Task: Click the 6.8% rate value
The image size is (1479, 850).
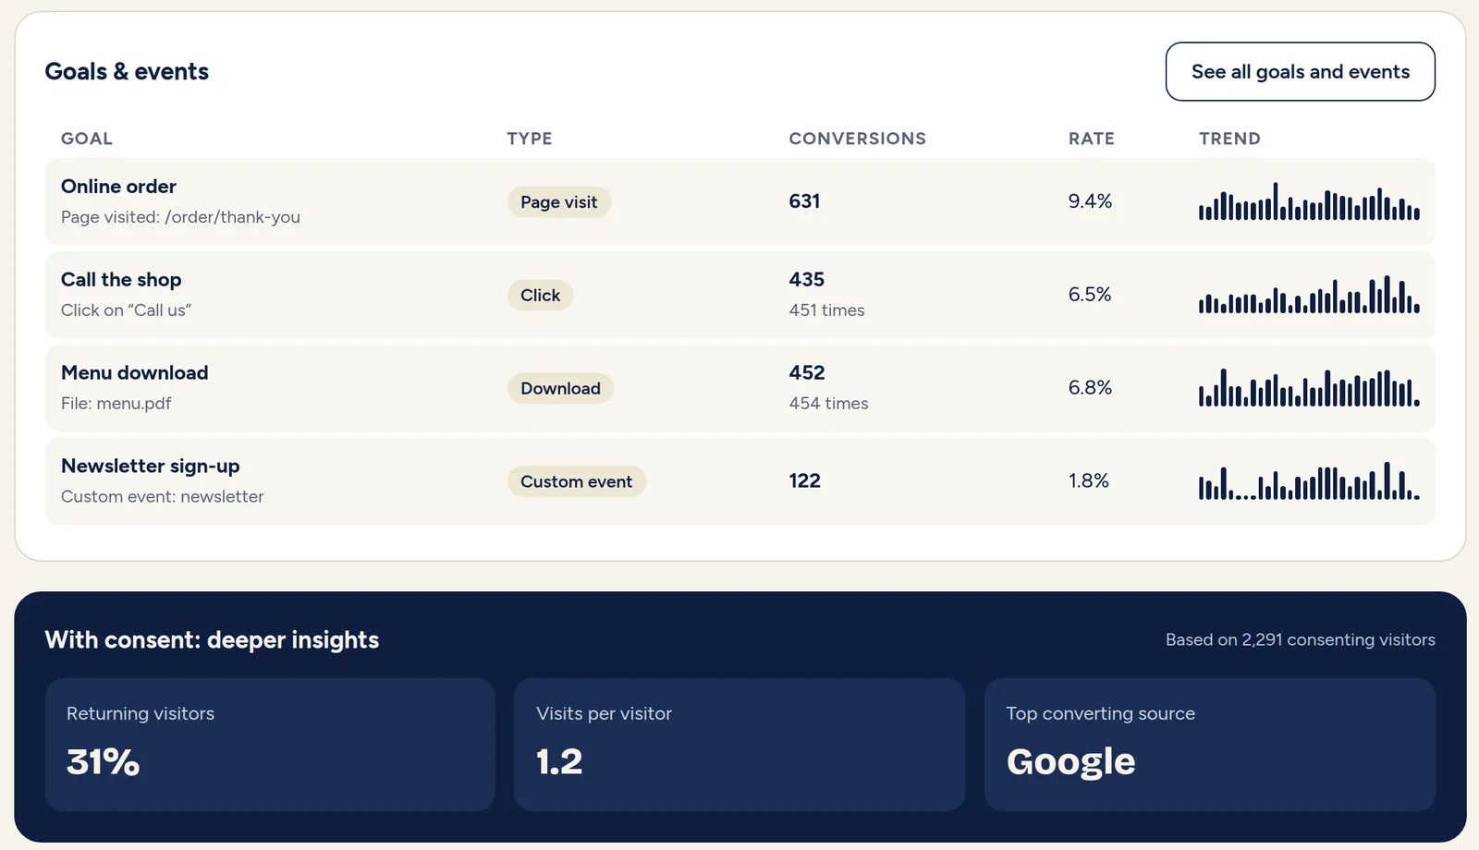Action: (1090, 388)
